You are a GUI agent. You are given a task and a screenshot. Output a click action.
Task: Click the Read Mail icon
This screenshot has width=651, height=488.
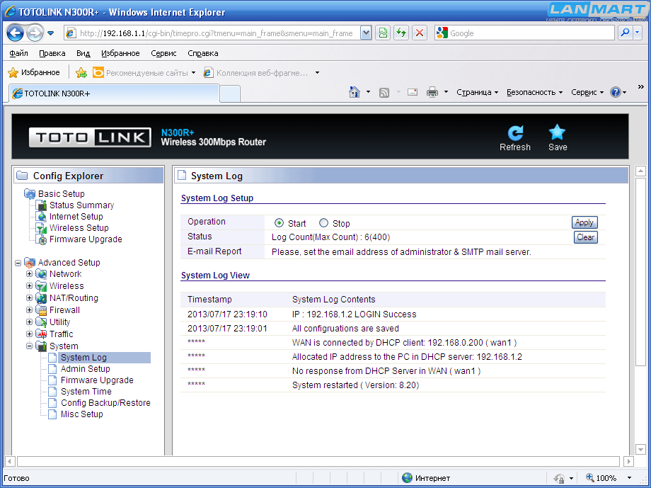(x=413, y=92)
